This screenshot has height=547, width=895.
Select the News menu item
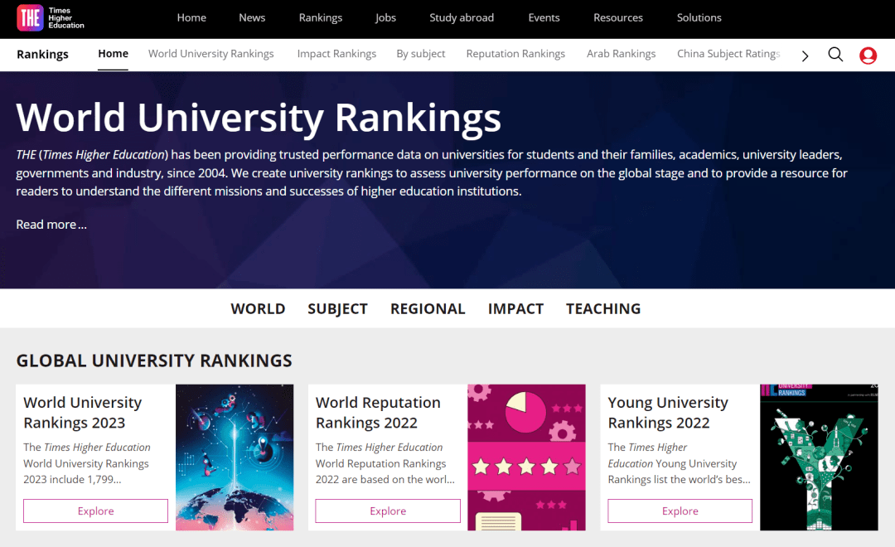[x=252, y=17]
